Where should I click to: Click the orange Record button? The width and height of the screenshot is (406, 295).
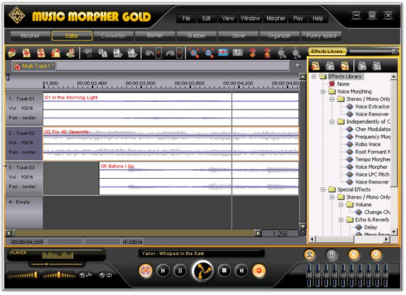point(259,270)
